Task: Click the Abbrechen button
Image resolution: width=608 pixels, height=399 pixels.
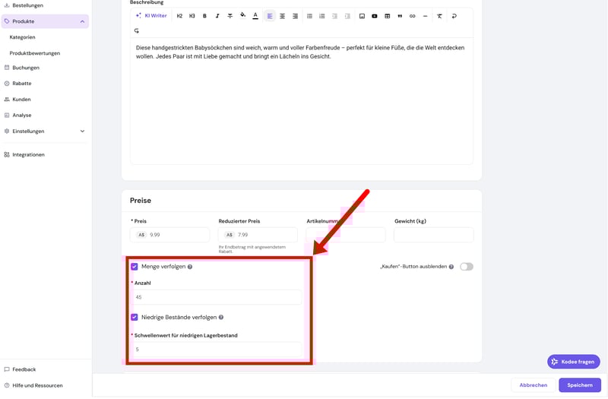Action: [533, 385]
